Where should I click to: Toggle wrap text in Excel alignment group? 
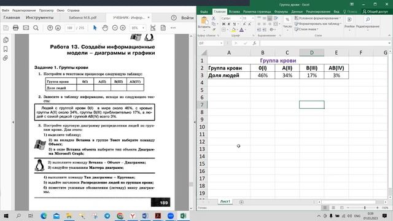276,18
